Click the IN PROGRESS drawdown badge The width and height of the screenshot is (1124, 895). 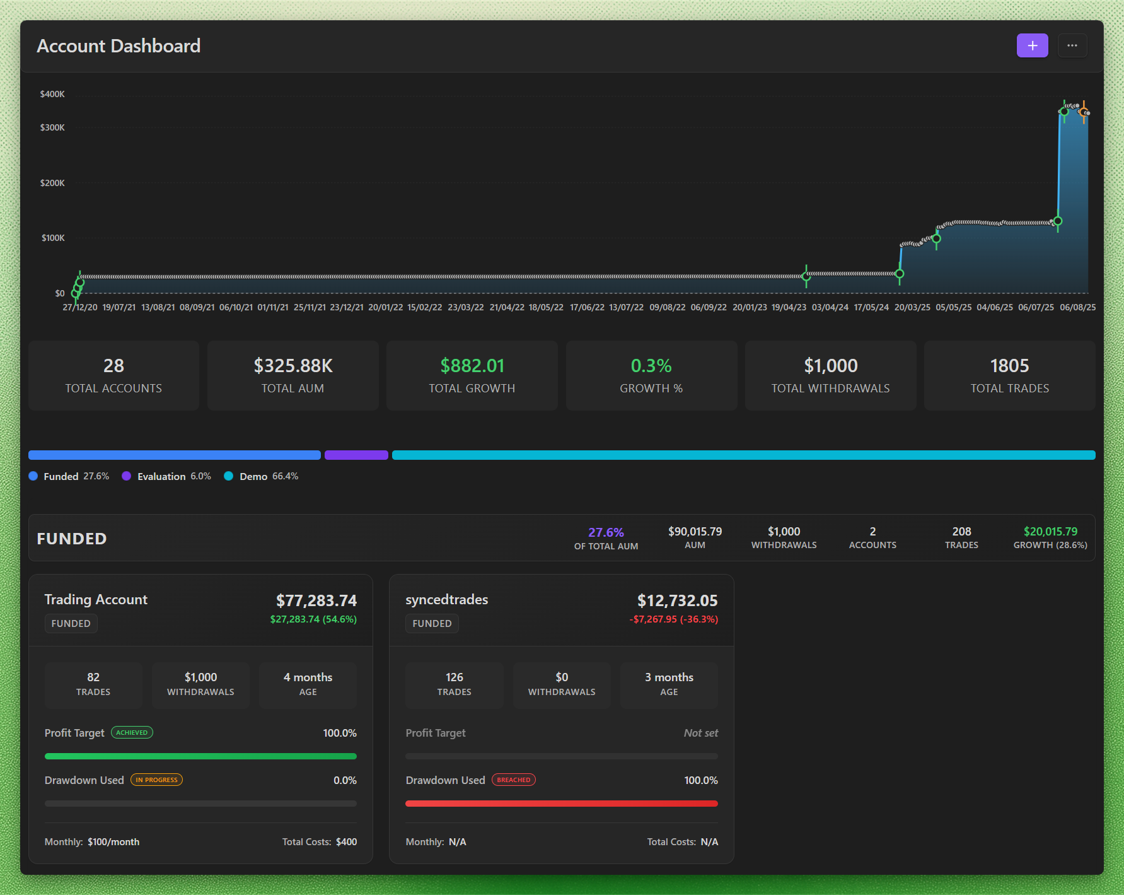click(x=157, y=780)
